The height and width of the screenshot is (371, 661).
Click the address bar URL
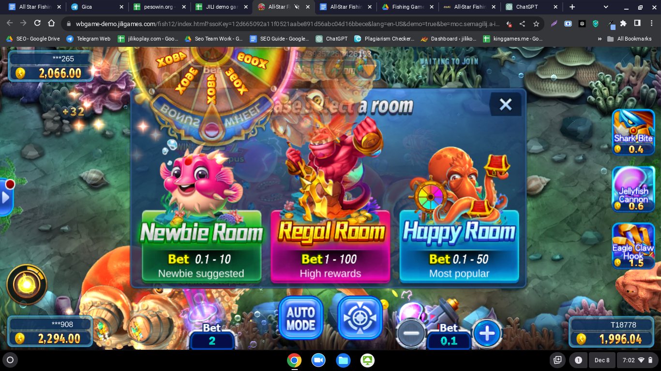click(287, 24)
